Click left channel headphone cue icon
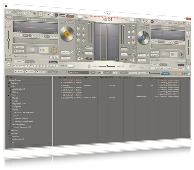The image size is (194, 170). point(78,59)
